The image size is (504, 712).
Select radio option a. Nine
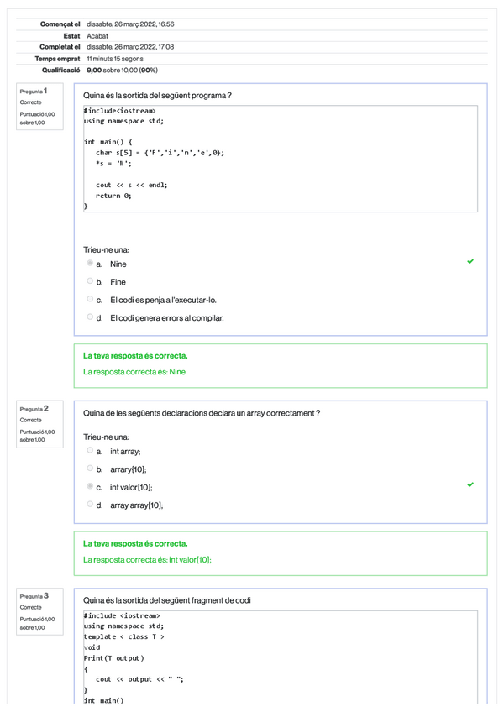pyautogui.click(x=90, y=264)
